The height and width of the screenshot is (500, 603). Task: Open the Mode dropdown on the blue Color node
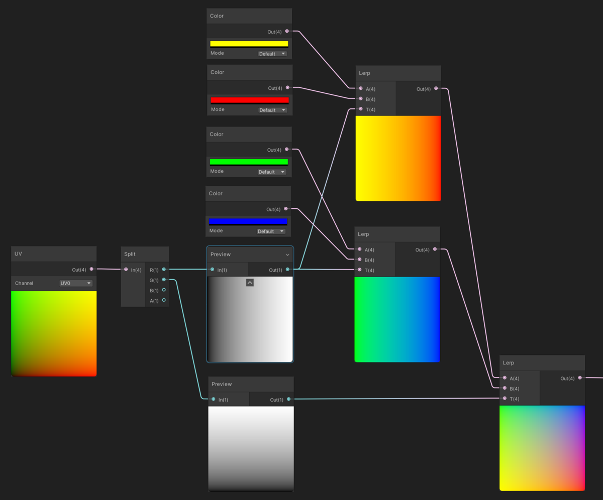(x=271, y=231)
